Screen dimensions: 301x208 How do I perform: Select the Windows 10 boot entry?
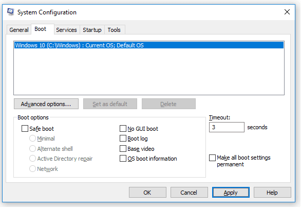pos(149,45)
